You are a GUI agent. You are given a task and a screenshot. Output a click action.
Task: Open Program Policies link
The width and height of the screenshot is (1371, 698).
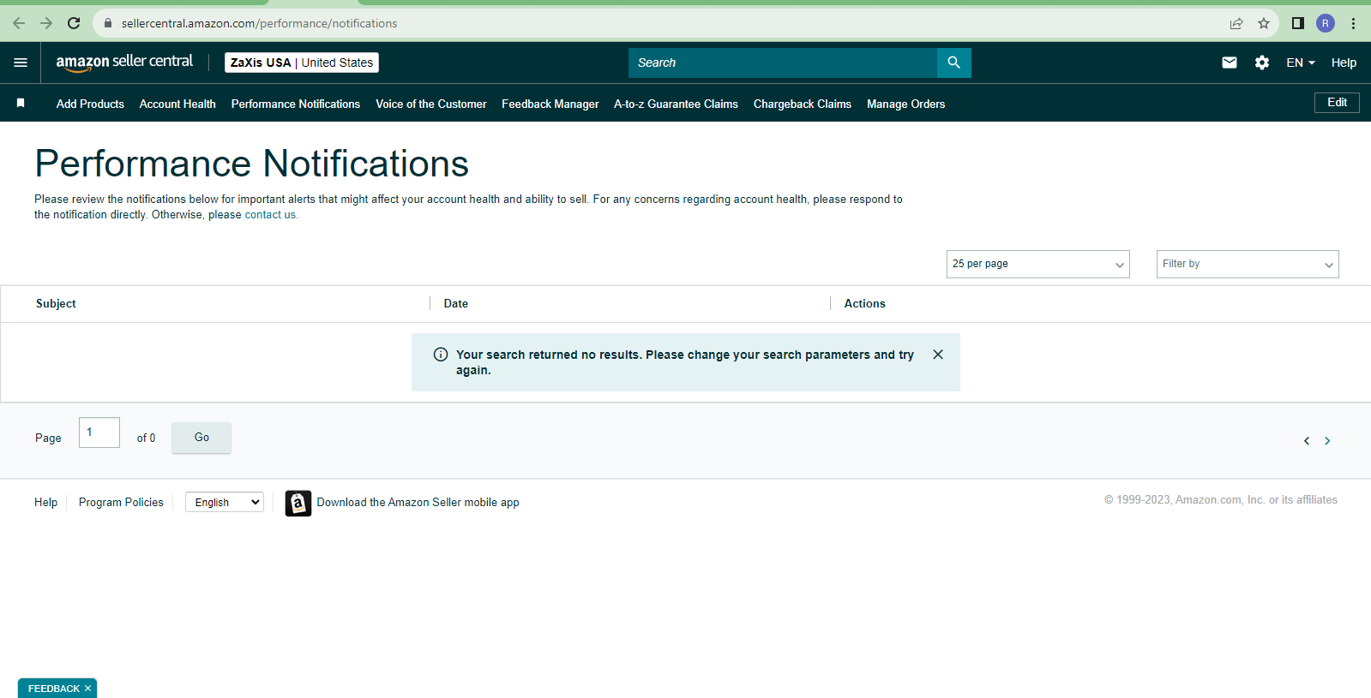tap(121, 502)
